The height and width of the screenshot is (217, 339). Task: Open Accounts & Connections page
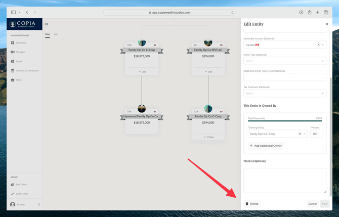[26, 71]
